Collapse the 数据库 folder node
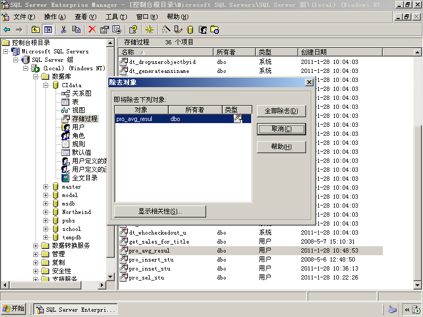Screen dimensions: 423x317 [35, 77]
